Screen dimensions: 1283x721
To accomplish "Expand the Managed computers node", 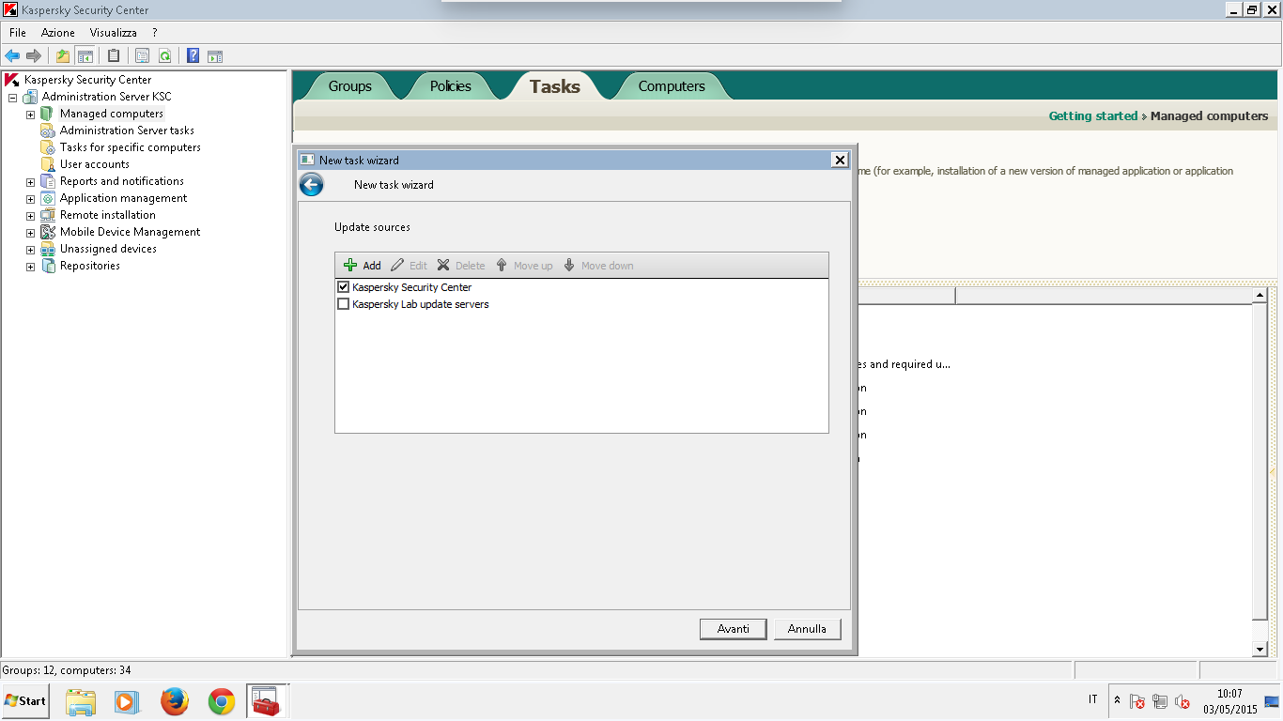I will click(30, 115).
